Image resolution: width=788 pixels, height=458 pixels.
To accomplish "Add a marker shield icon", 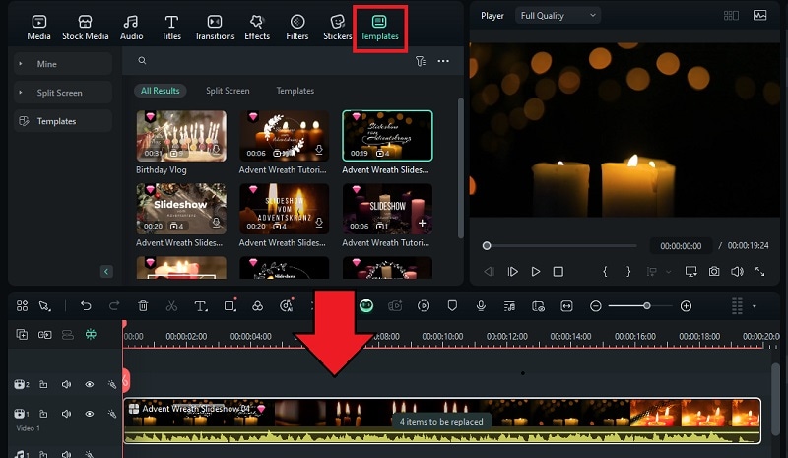I will [x=452, y=305].
